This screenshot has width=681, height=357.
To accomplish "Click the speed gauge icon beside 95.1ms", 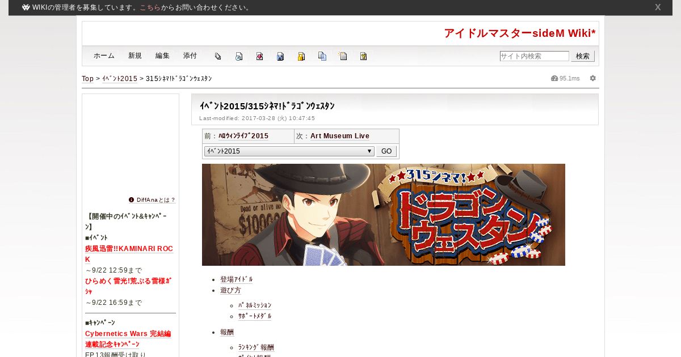I will coord(554,78).
